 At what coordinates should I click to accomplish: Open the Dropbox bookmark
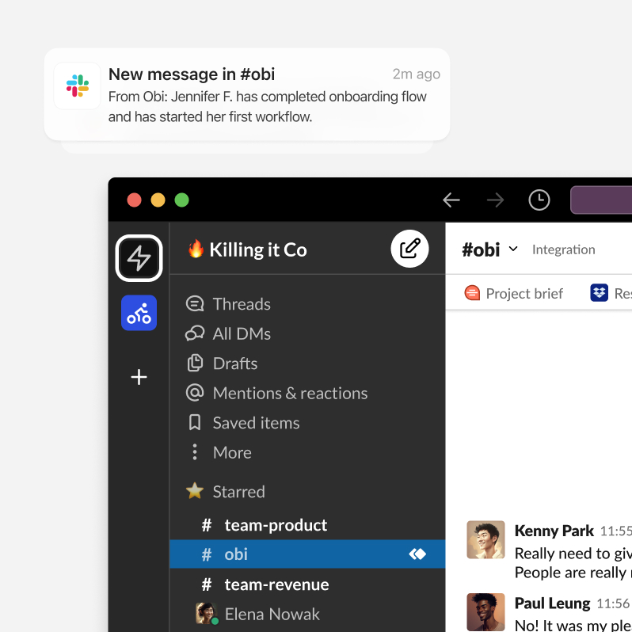pos(611,293)
